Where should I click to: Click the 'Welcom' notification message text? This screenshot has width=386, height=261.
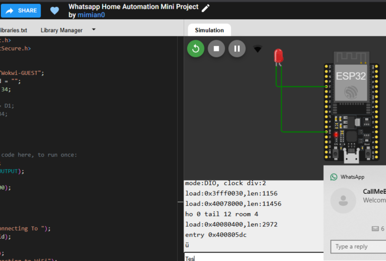tap(374, 200)
